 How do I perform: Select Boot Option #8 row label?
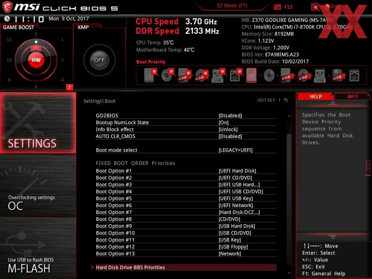click(x=114, y=219)
